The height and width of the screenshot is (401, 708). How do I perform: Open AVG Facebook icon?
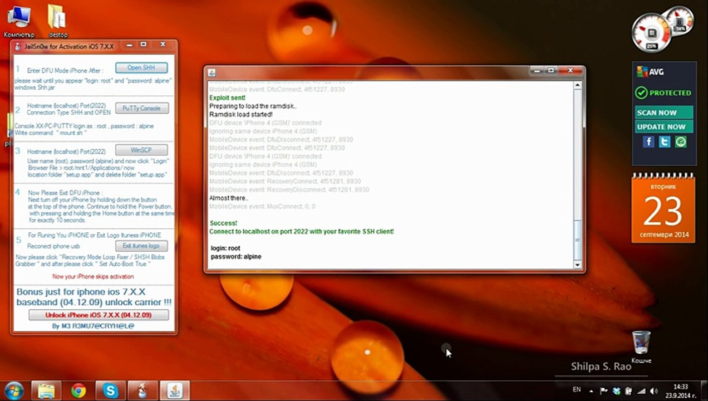click(x=648, y=142)
